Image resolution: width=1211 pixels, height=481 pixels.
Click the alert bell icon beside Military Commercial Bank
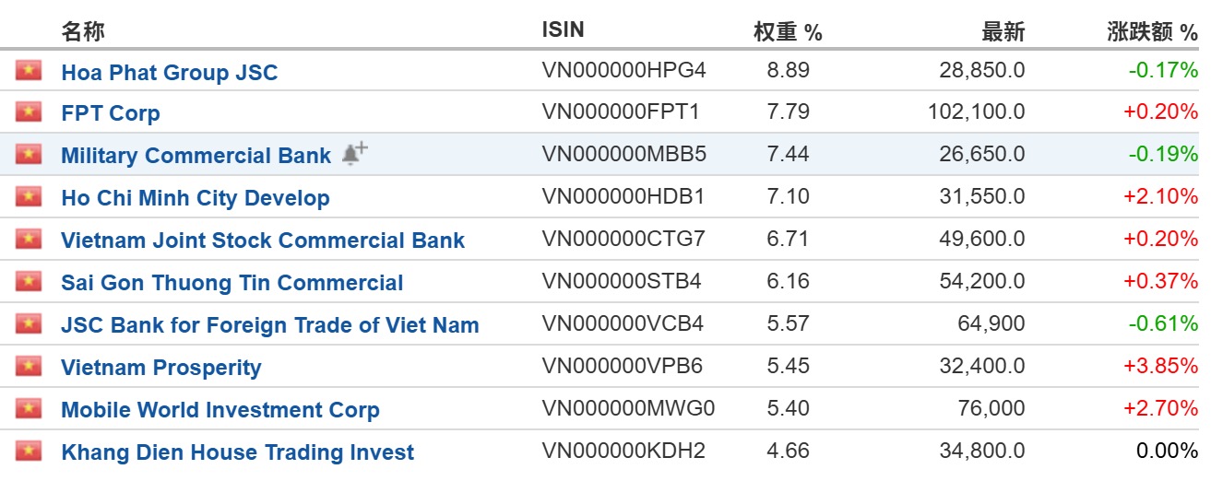click(x=354, y=154)
